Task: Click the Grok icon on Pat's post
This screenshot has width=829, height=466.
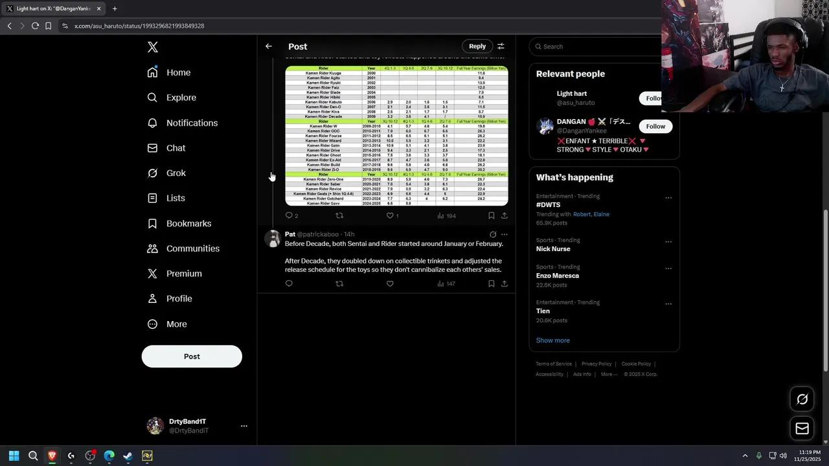Action: click(x=492, y=234)
